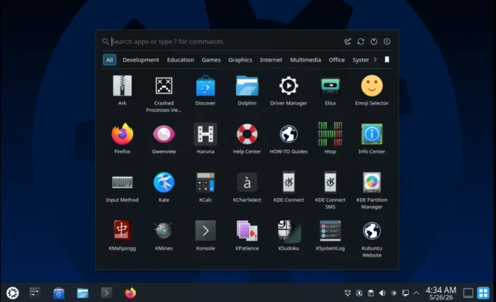Viewport: 496px width, 302px height.
Task: Click the show desktop button
Action: click(468, 293)
